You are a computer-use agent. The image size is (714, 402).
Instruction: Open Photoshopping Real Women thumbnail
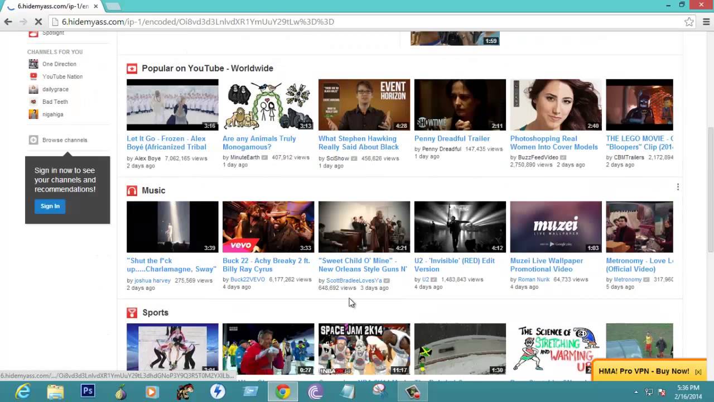coord(556,105)
